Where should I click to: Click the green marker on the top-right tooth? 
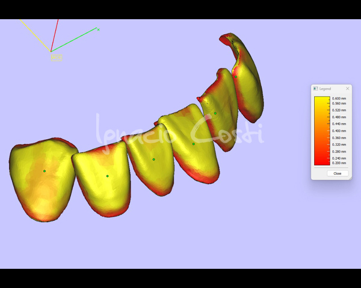236,77
